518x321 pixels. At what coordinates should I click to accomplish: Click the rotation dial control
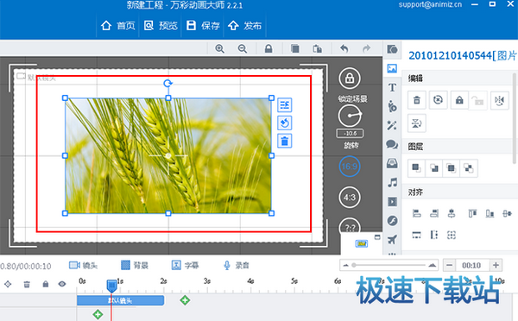350,116
